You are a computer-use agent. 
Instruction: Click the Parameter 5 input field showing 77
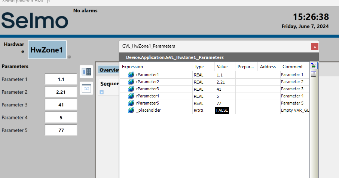point(61,130)
